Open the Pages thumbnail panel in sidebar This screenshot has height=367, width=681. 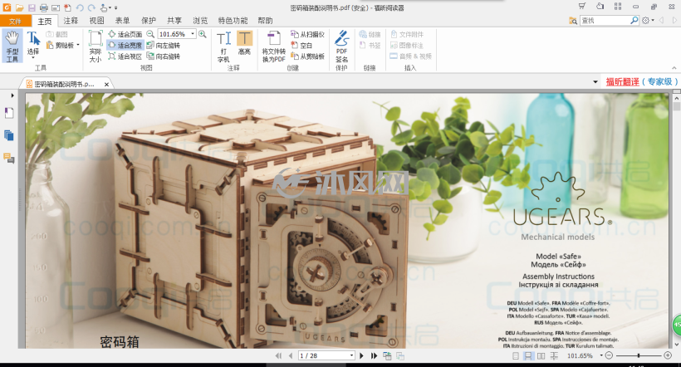8,135
